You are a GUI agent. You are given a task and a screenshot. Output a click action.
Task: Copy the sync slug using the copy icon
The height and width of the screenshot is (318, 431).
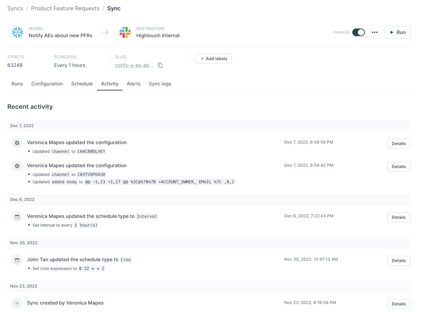pyautogui.click(x=160, y=65)
